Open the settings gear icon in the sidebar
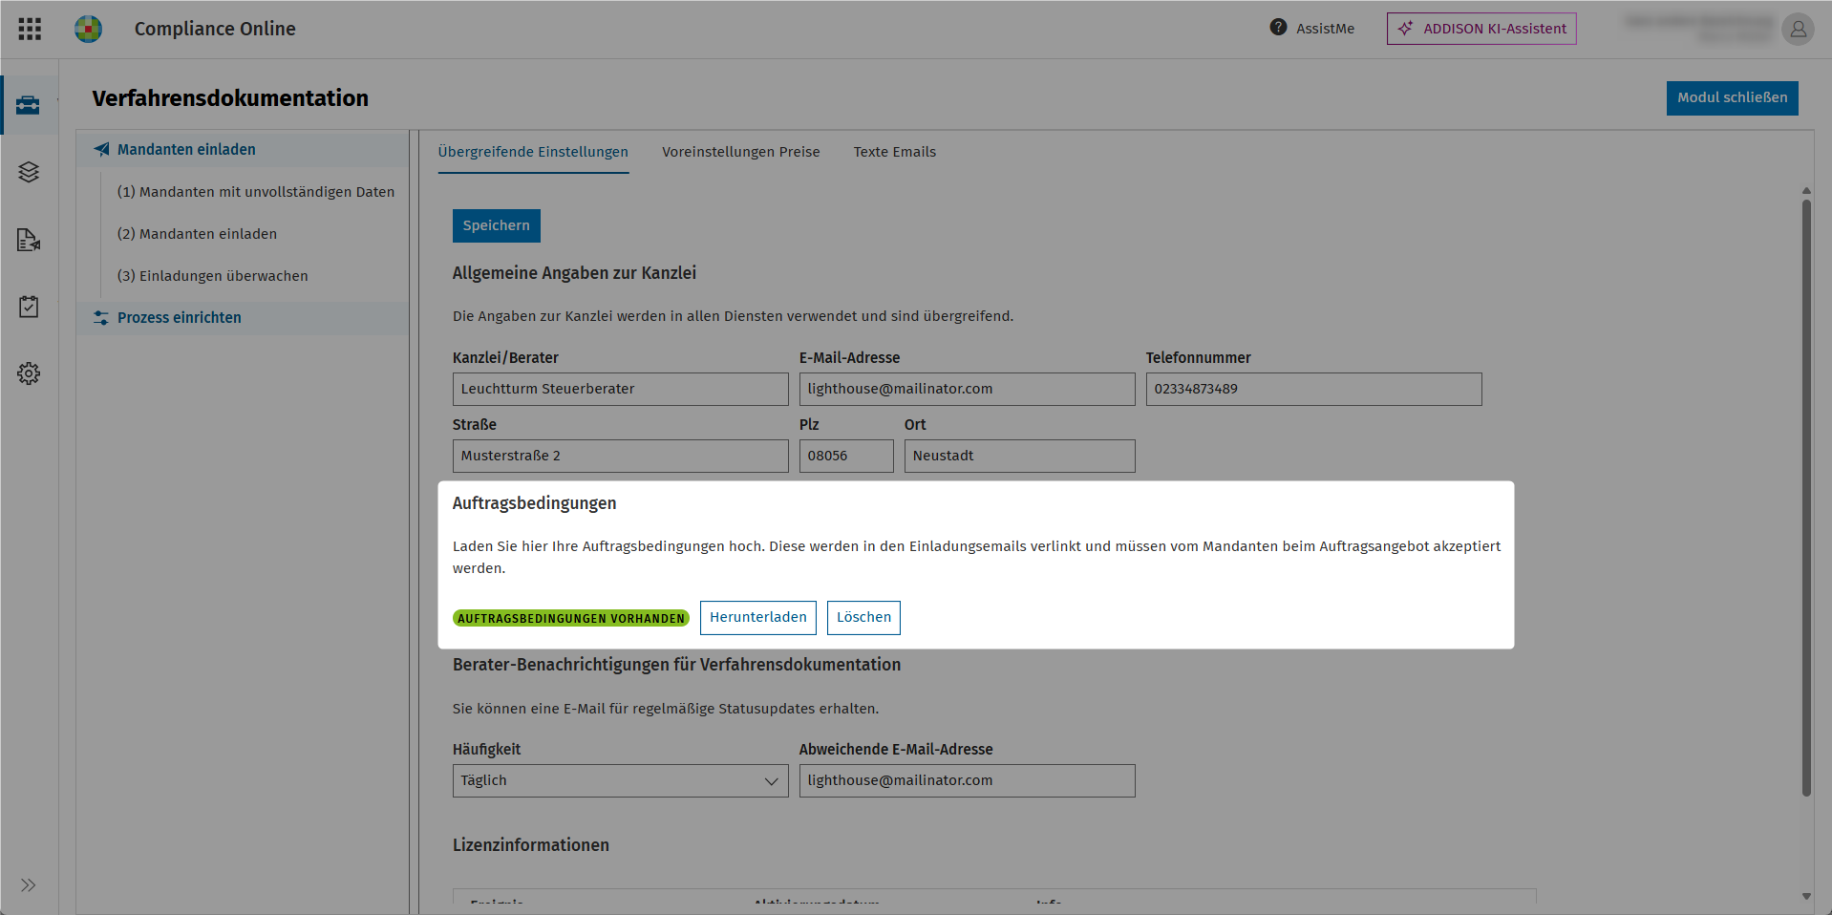This screenshot has height=915, width=1832. [x=29, y=373]
